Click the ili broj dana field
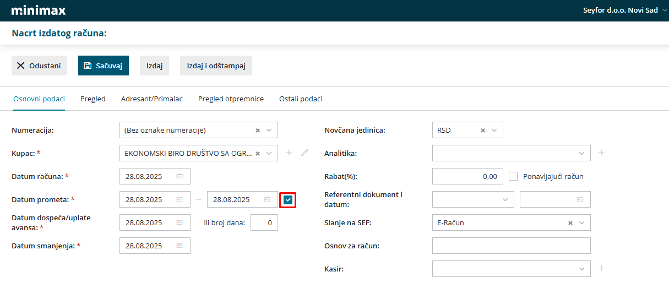Screen dimensions: 669x288 264,223
